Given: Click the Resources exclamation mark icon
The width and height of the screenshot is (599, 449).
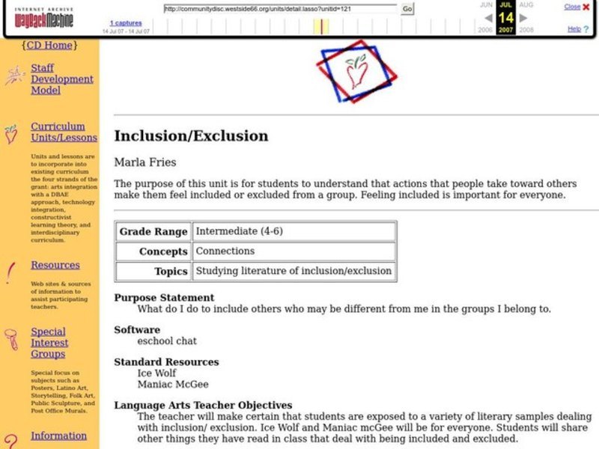Looking at the screenshot, I should pyautogui.click(x=10, y=272).
